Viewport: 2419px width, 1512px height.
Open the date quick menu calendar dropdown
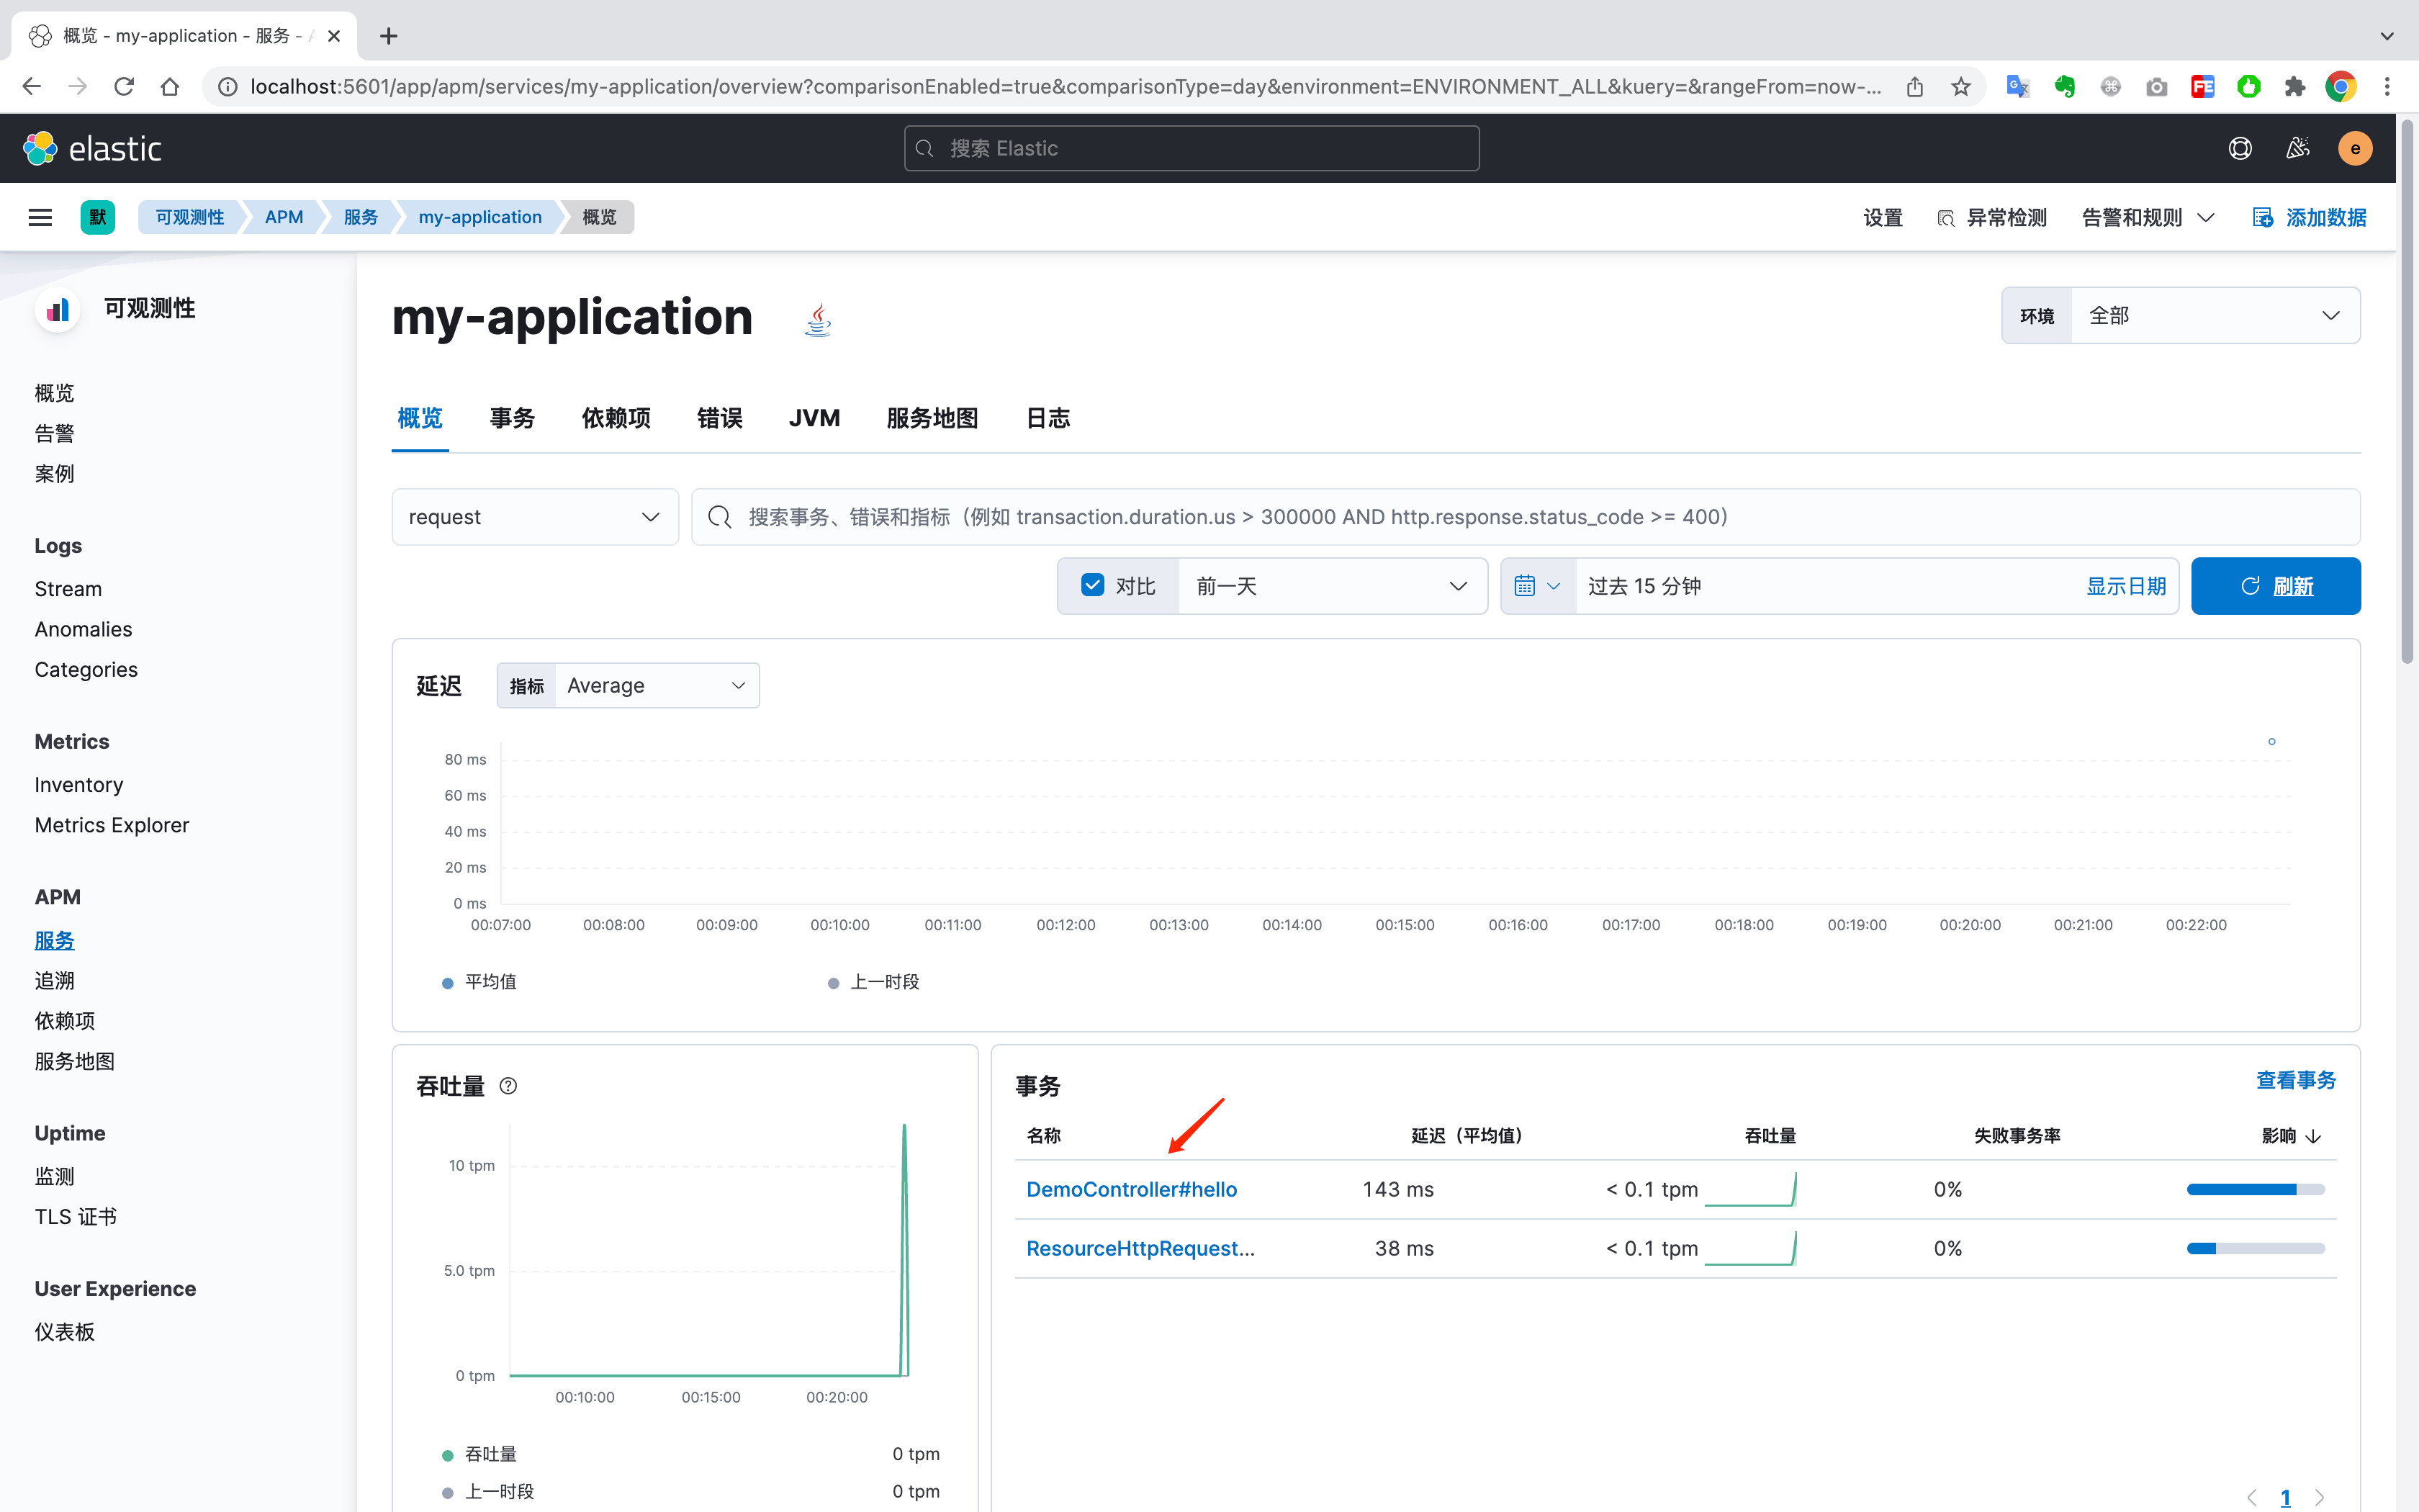pyautogui.click(x=1537, y=586)
